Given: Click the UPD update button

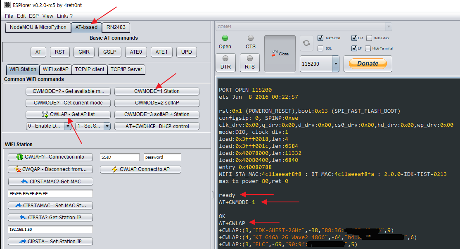Looking at the screenshot, I should (x=187, y=52).
